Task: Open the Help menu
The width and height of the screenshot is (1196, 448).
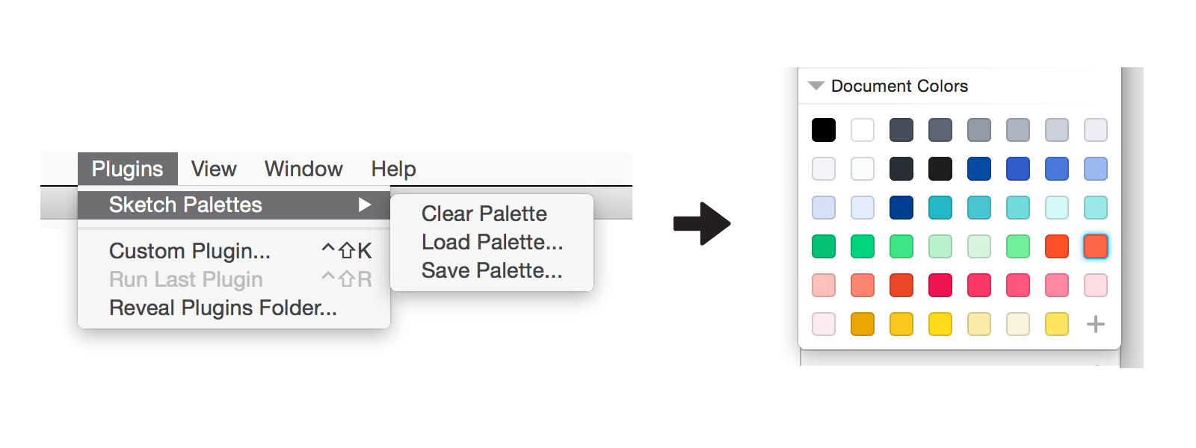Action: [394, 168]
